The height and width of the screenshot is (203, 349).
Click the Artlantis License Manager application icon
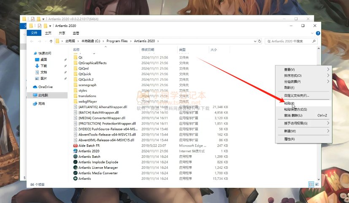tap(75, 168)
